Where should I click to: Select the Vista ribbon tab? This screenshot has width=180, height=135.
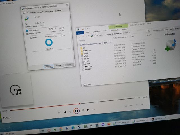tap(105, 31)
